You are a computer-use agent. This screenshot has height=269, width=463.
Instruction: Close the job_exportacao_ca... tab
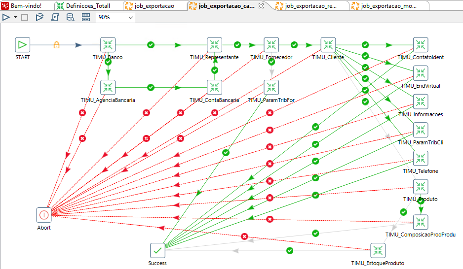261,5
